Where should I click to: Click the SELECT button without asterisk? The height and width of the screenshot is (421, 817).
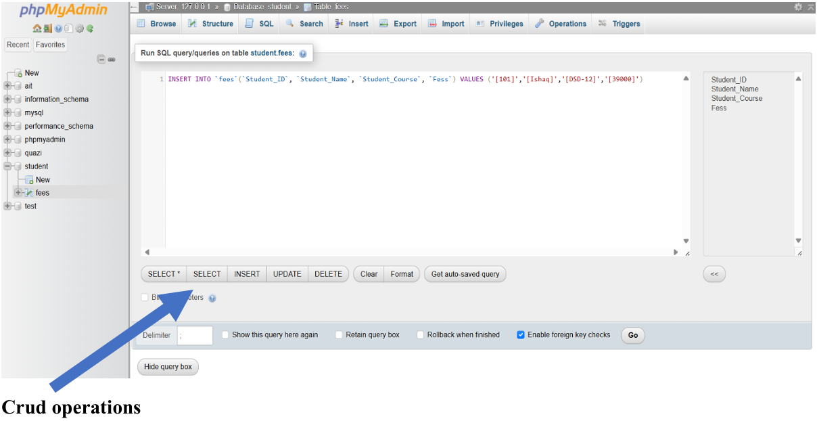pos(207,274)
